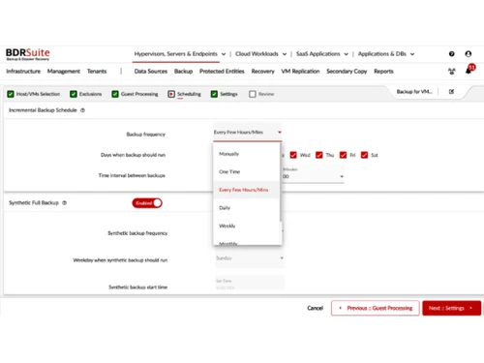The height and width of the screenshot is (363, 484).
Task: Open the user account profile icon
Action: tap(469, 54)
